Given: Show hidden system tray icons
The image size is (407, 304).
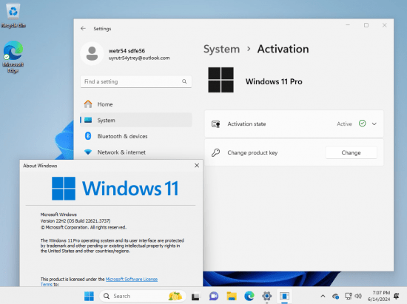Looking at the screenshot, I should (323, 296).
